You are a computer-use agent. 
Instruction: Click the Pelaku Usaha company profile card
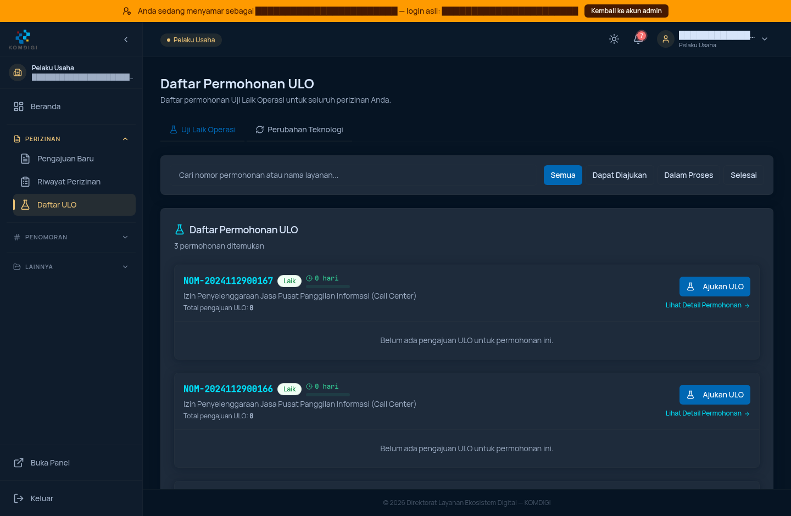tap(71, 72)
